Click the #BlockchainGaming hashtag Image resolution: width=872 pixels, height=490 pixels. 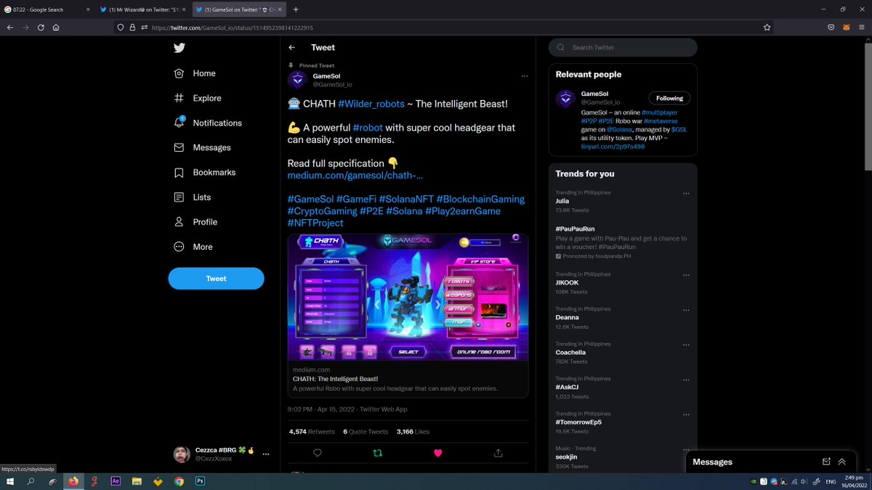(x=480, y=199)
